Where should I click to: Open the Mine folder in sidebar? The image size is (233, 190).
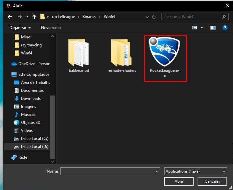point(22,37)
